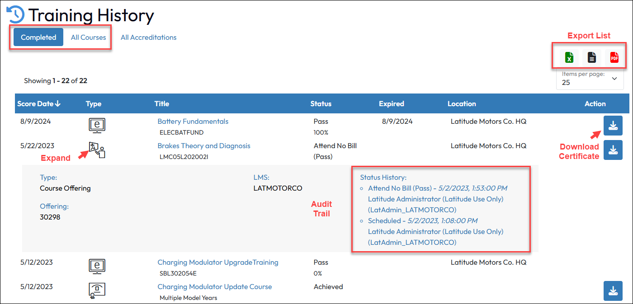The image size is (633, 304).
Task: Switch to the All Accreditations tab
Action: click(148, 37)
